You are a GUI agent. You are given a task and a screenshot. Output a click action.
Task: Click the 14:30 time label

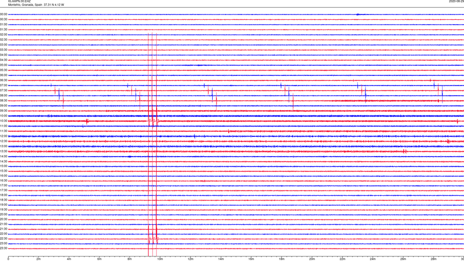pyautogui.click(x=3, y=161)
